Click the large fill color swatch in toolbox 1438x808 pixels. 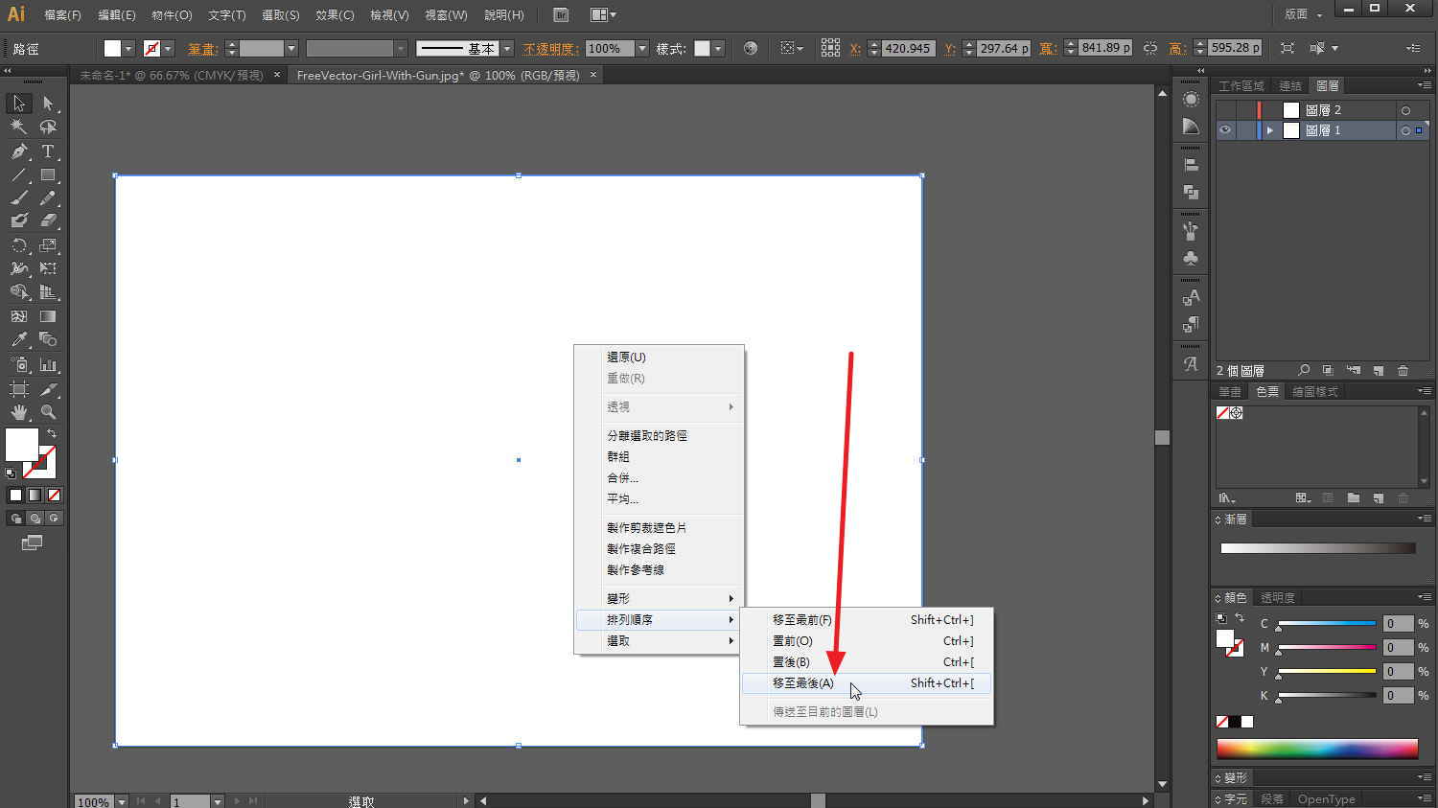tap(22, 445)
